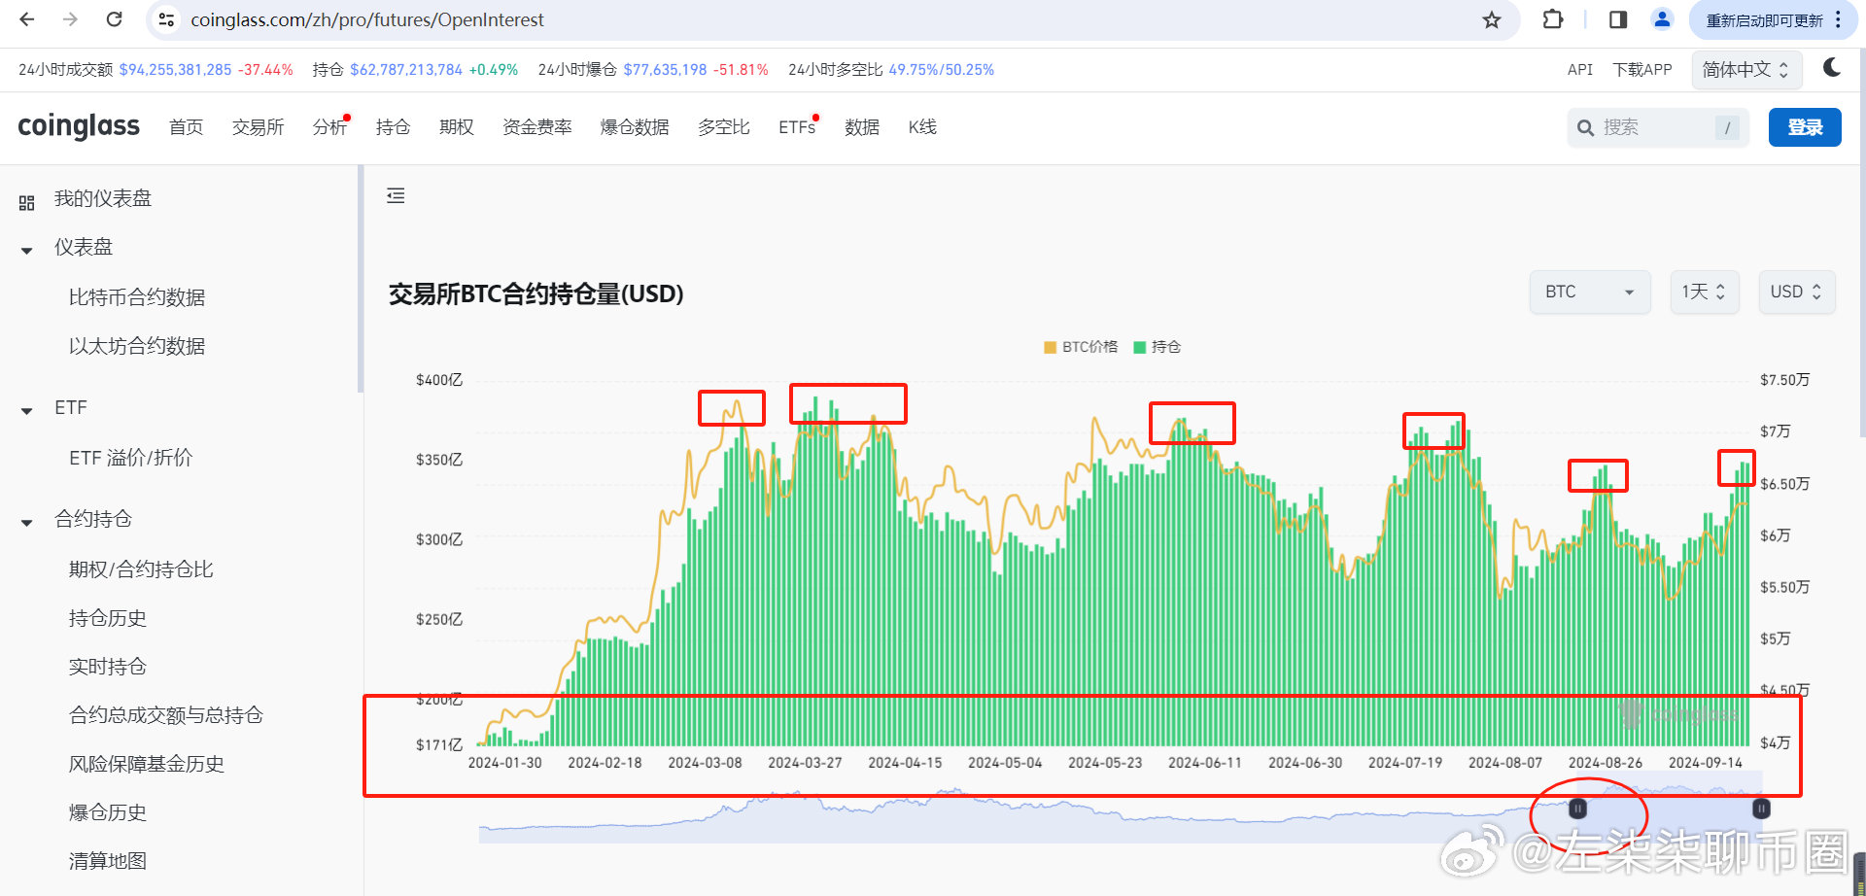
Task: Open 数据 nav item
Action: click(861, 127)
